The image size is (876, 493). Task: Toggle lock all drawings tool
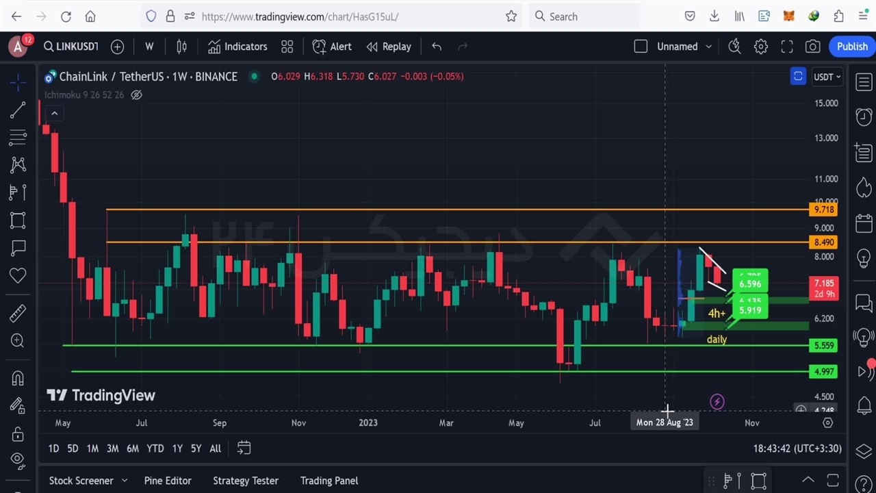pyautogui.click(x=18, y=434)
